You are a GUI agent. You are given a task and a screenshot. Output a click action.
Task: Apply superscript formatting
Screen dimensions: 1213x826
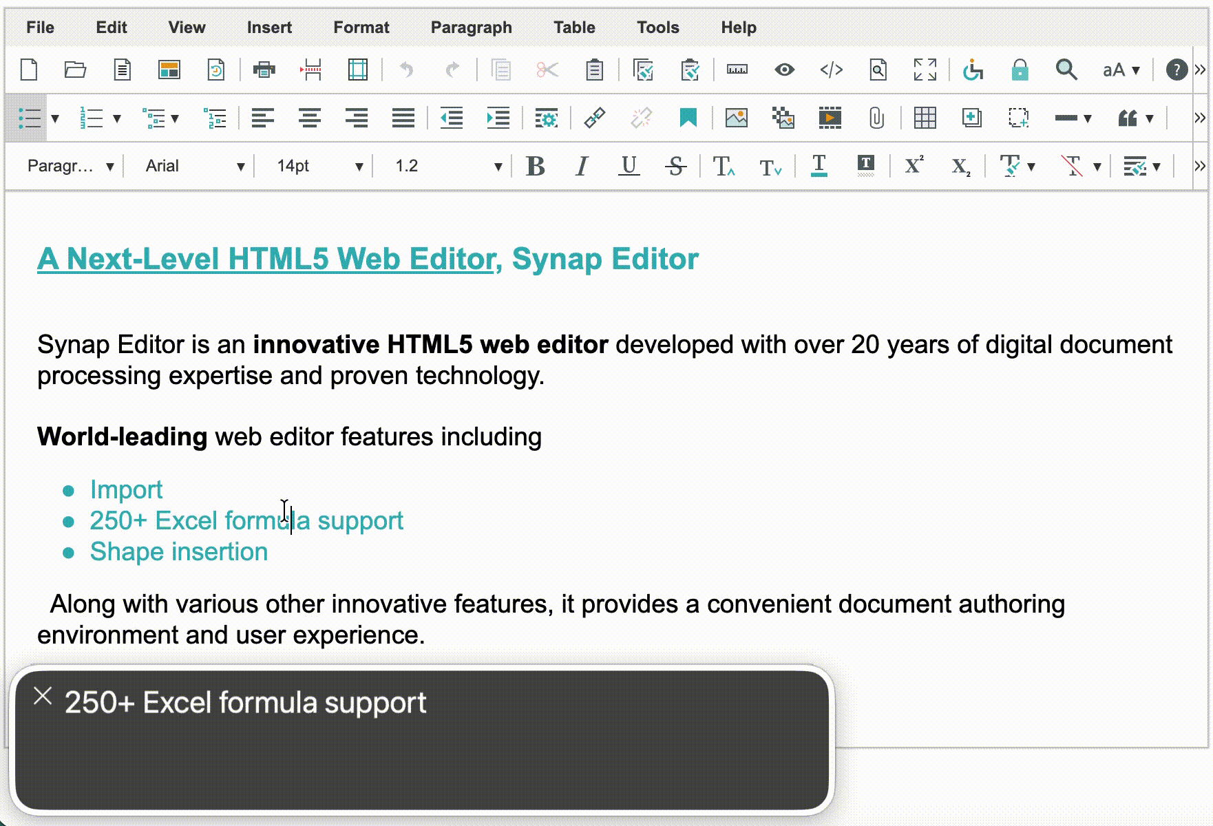914,166
